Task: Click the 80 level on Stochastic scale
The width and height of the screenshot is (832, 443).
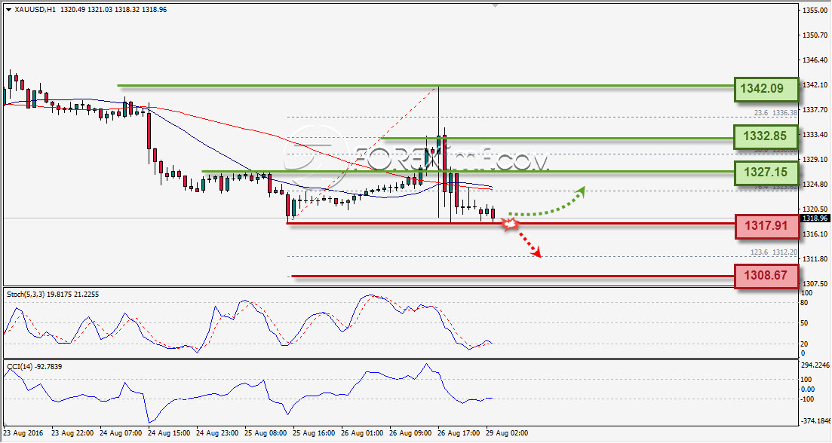Action: (x=804, y=303)
